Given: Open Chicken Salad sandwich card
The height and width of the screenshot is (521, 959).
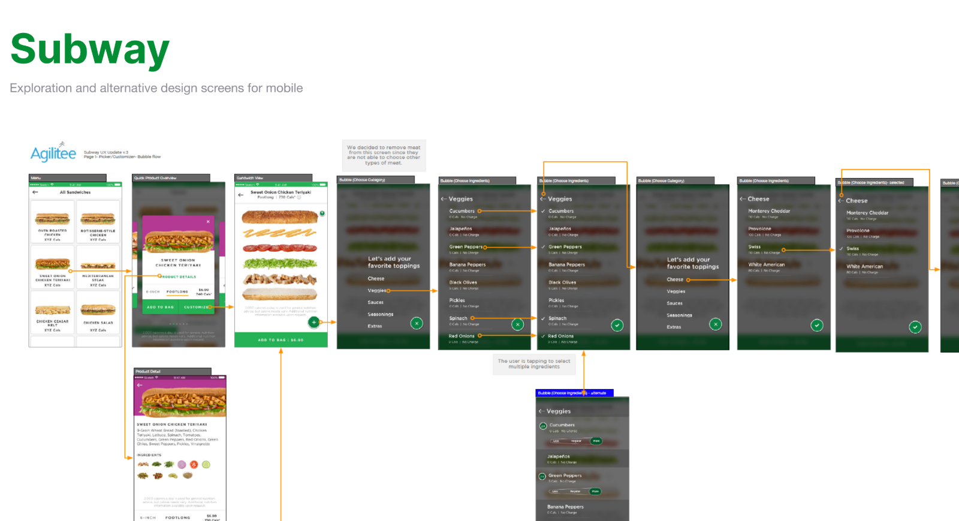Looking at the screenshot, I should [x=98, y=312].
